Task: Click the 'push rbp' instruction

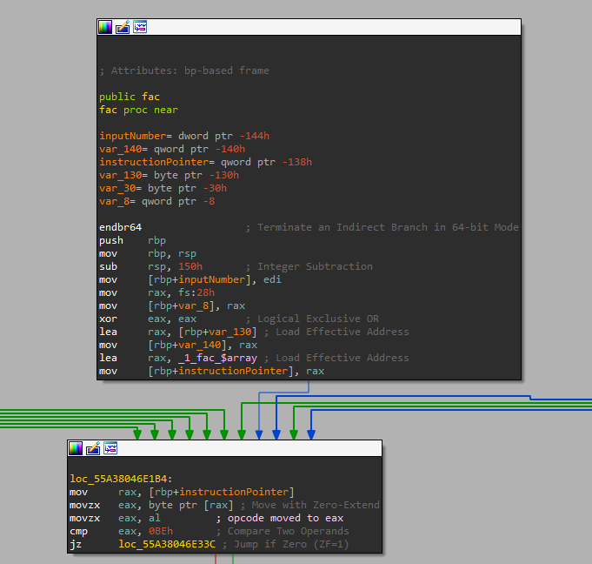Action: coord(132,240)
